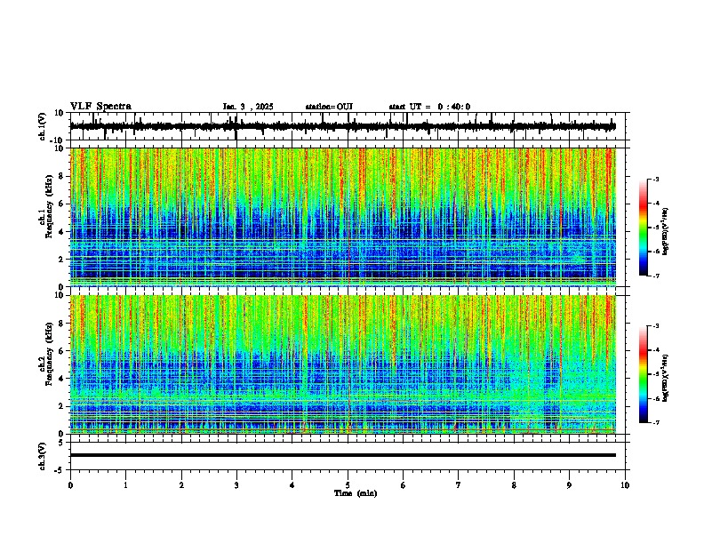Click time axis tick label "2"
The image size is (704, 544).
coord(181,485)
